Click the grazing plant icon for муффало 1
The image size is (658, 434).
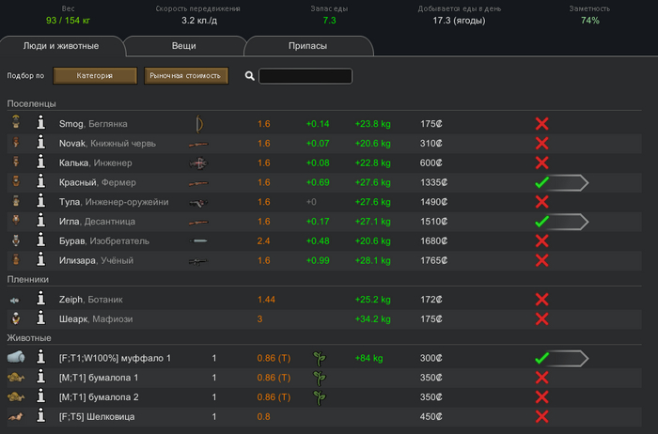click(319, 358)
